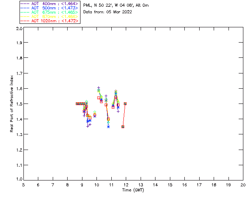Click the AOT 675nm legend entry
The image size is (250, 200).
pos(49,12)
